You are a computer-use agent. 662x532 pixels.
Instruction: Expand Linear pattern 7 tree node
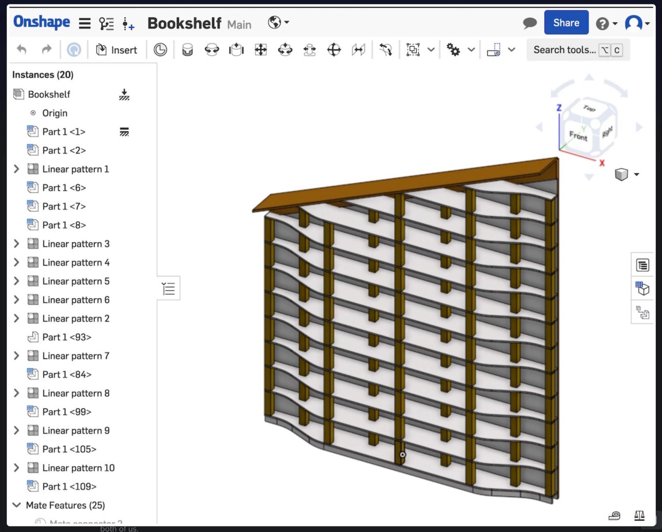point(17,356)
